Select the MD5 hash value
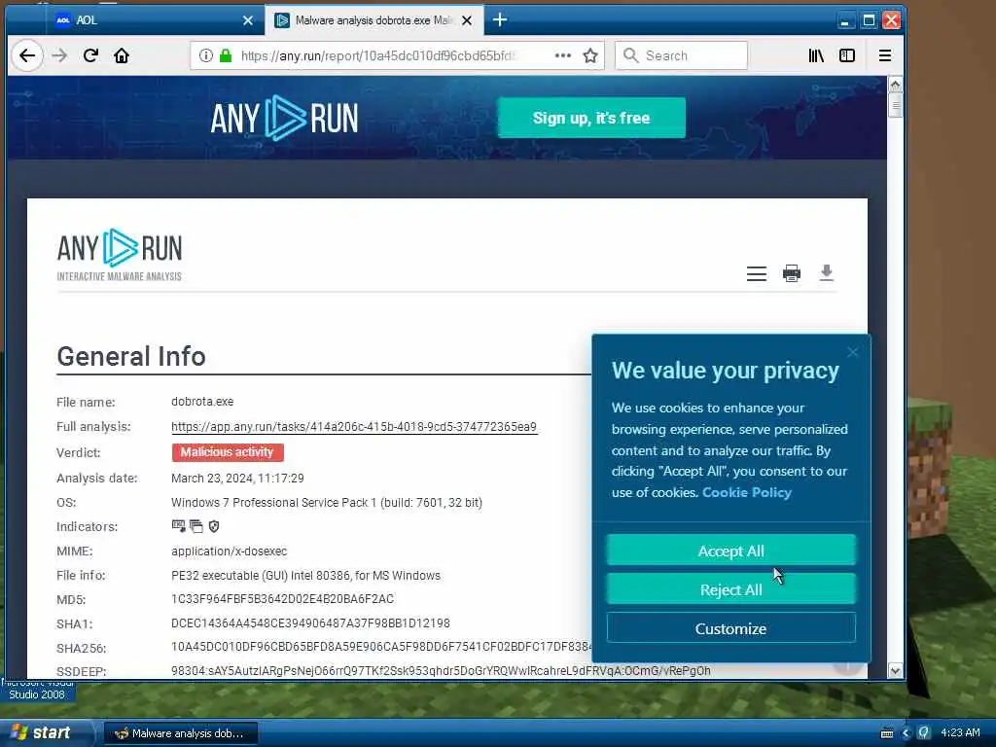 pos(283,599)
